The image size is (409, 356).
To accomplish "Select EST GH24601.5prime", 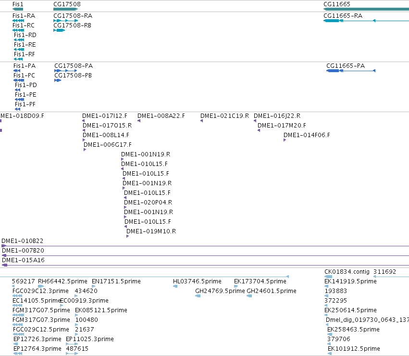I will pyautogui.click(x=249, y=296).
